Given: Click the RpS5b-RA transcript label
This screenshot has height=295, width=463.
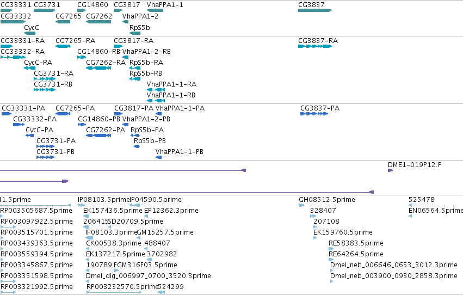Looking at the screenshot, I should 146,62.
